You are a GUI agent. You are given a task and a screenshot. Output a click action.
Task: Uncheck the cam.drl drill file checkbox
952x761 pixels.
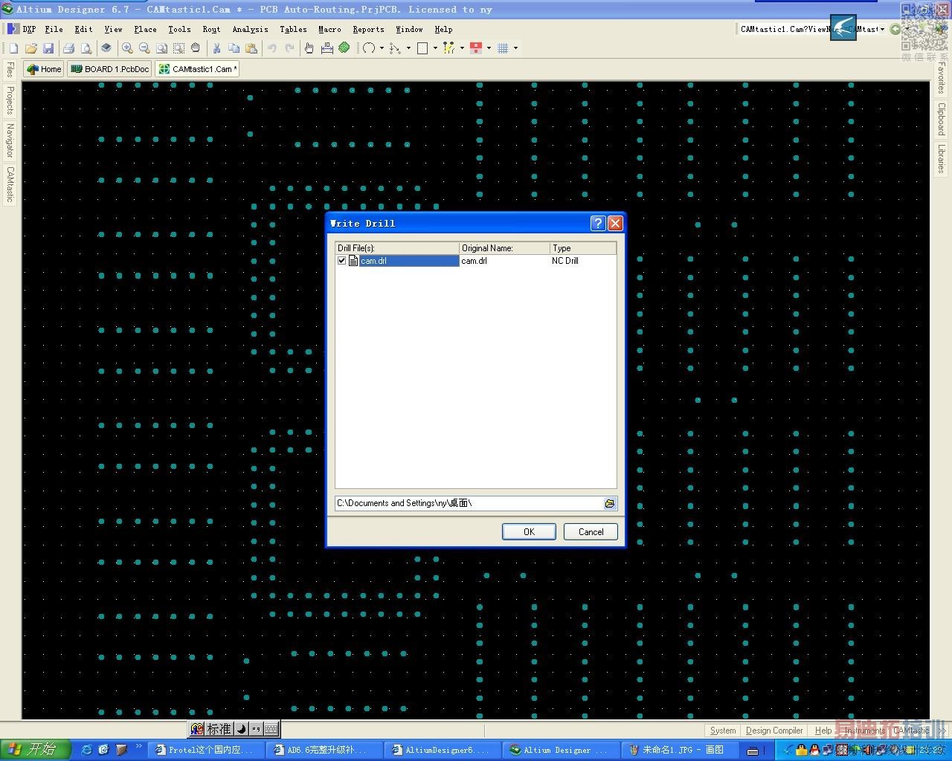tap(342, 261)
